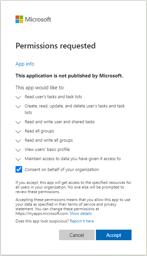Expand chevron beside Maintain access to data
The width and height of the screenshot is (147, 256).
pyautogui.click(x=18, y=159)
